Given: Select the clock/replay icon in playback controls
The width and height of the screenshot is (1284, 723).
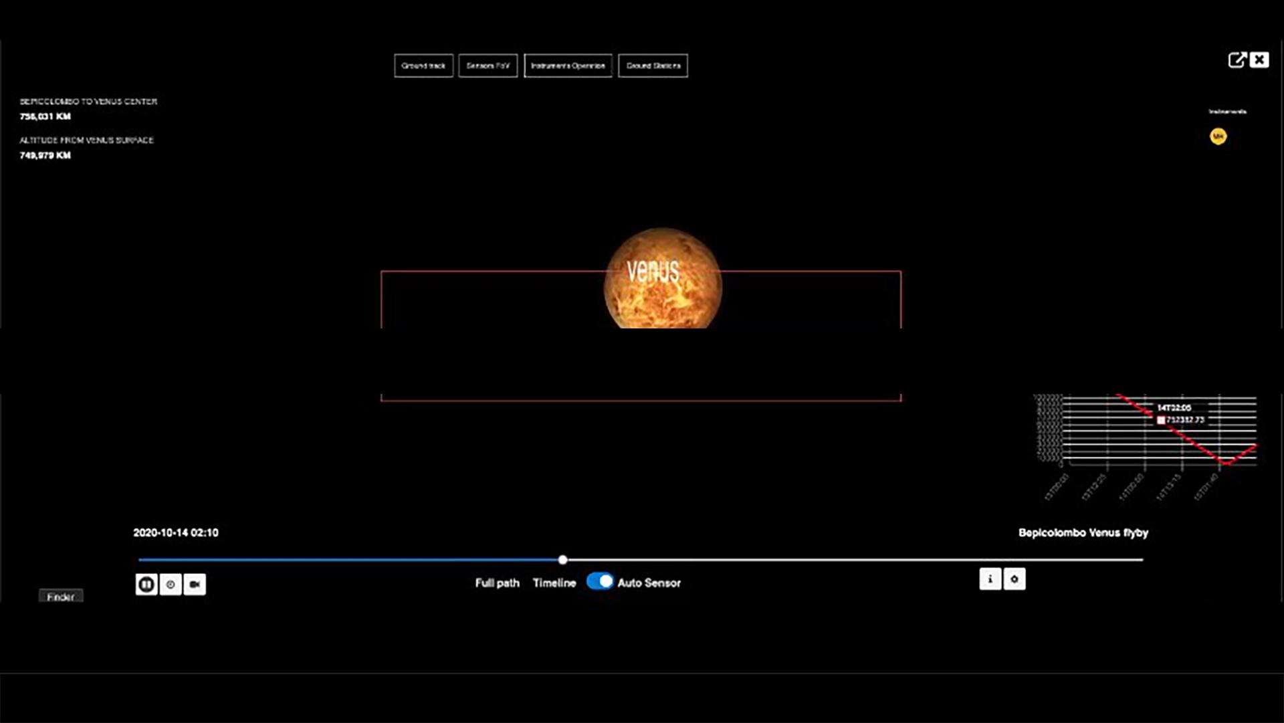Looking at the screenshot, I should click(171, 583).
